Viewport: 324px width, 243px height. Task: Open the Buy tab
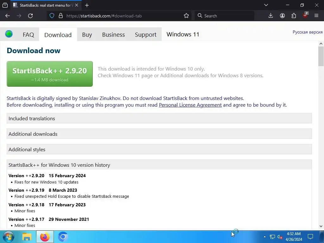[87, 34]
